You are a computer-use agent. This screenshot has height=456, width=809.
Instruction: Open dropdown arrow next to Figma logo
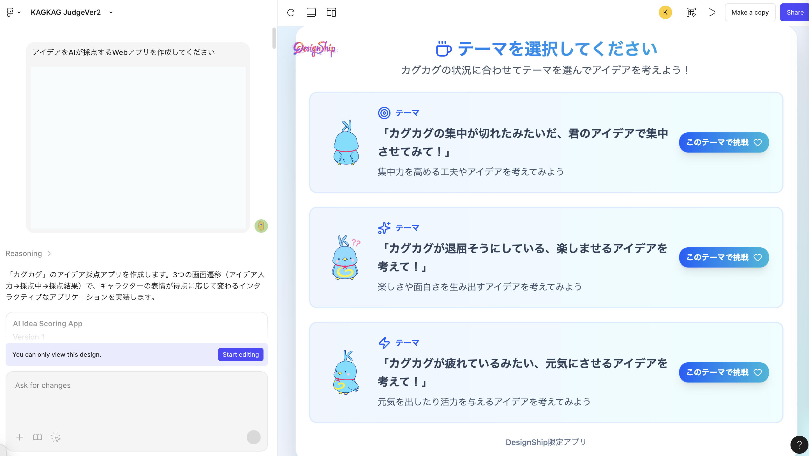click(19, 13)
